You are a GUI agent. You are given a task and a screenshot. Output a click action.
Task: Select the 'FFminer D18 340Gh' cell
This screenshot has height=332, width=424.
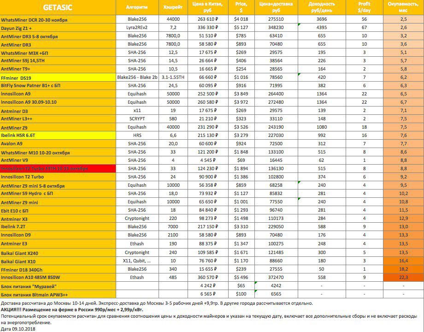(x=58, y=269)
